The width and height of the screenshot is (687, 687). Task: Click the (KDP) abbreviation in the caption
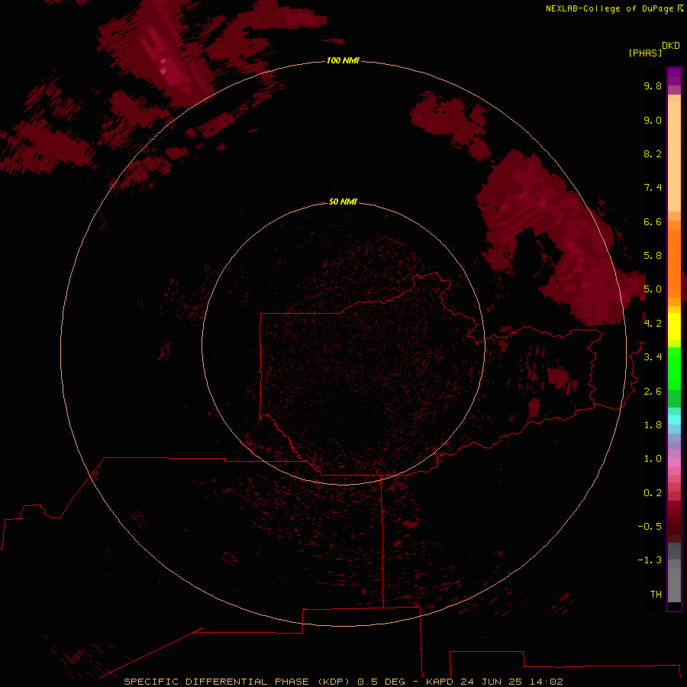[x=334, y=682]
